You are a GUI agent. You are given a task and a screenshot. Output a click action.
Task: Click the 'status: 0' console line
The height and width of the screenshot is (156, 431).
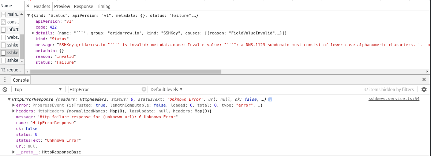pos(27,134)
